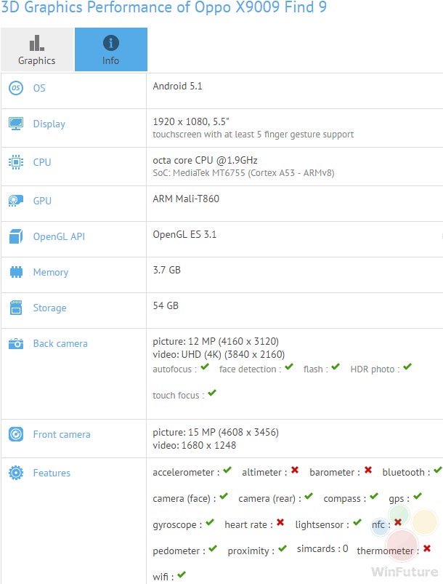Image resolution: width=443 pixels, height=584 pixels.
Task: Click the Memory label
Action: (x=51, y=273)
